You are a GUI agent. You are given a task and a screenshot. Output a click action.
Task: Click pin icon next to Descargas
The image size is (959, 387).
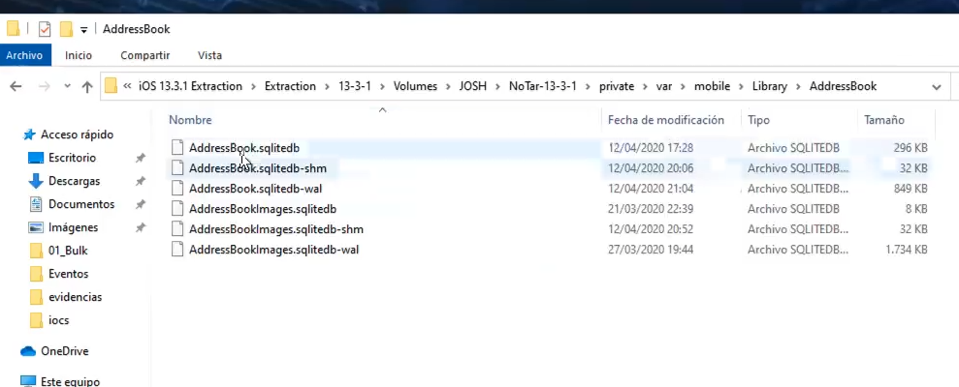click(140, 181)
